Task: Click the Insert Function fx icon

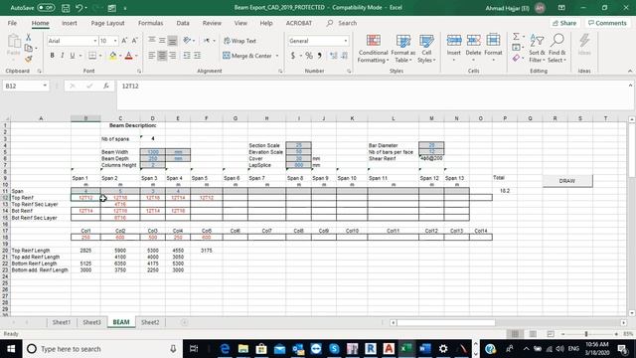Action: pos(106,87)
